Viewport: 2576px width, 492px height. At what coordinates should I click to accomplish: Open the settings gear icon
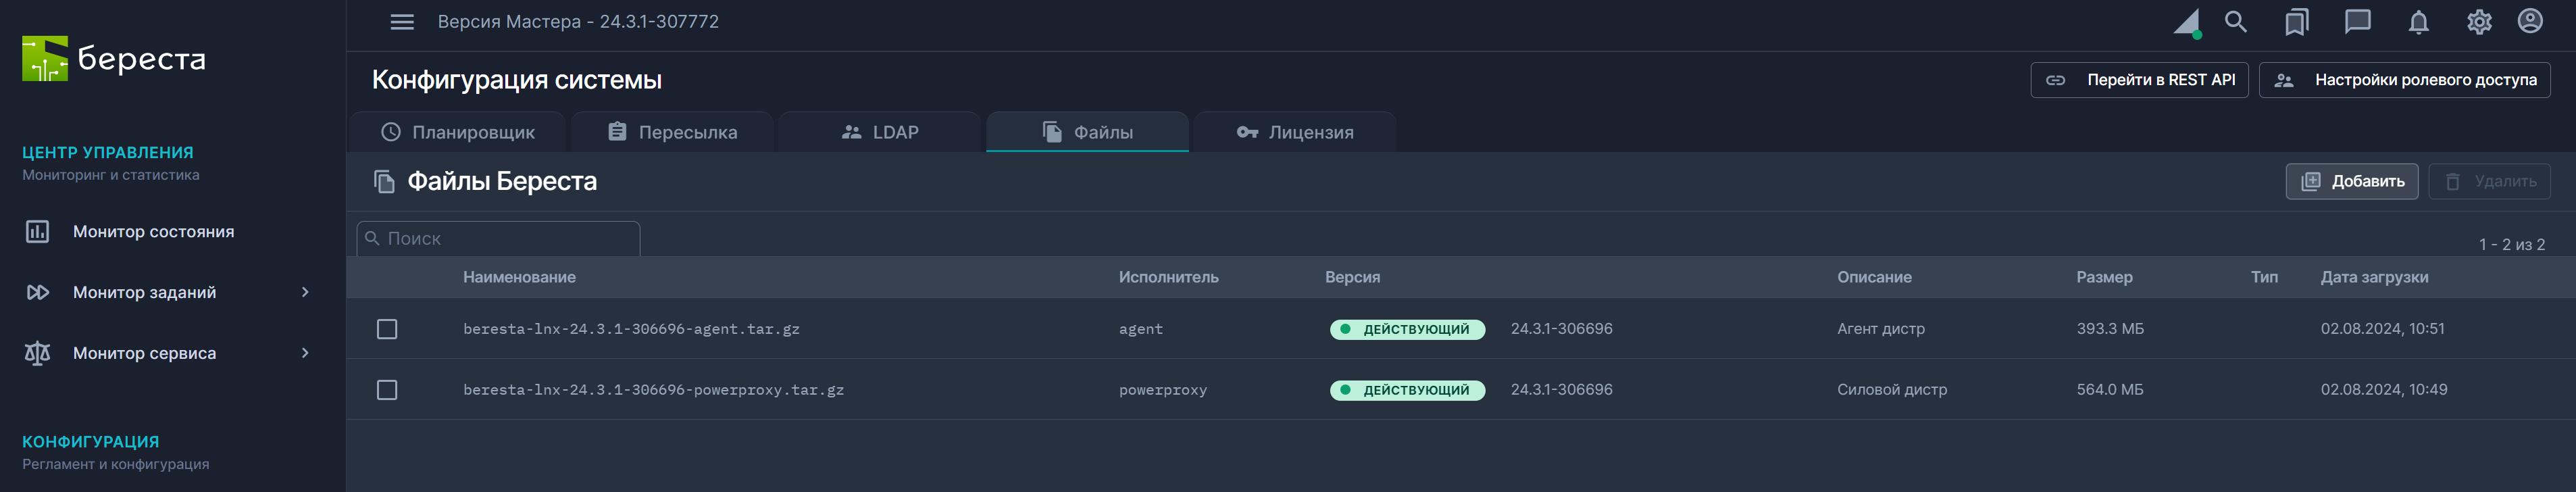[2478, 22]
